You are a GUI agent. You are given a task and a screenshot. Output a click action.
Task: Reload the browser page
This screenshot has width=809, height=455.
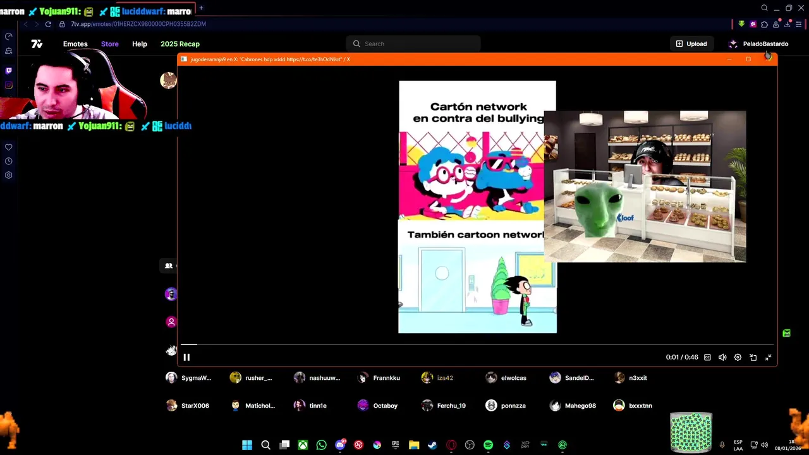[x=48, y=24]
